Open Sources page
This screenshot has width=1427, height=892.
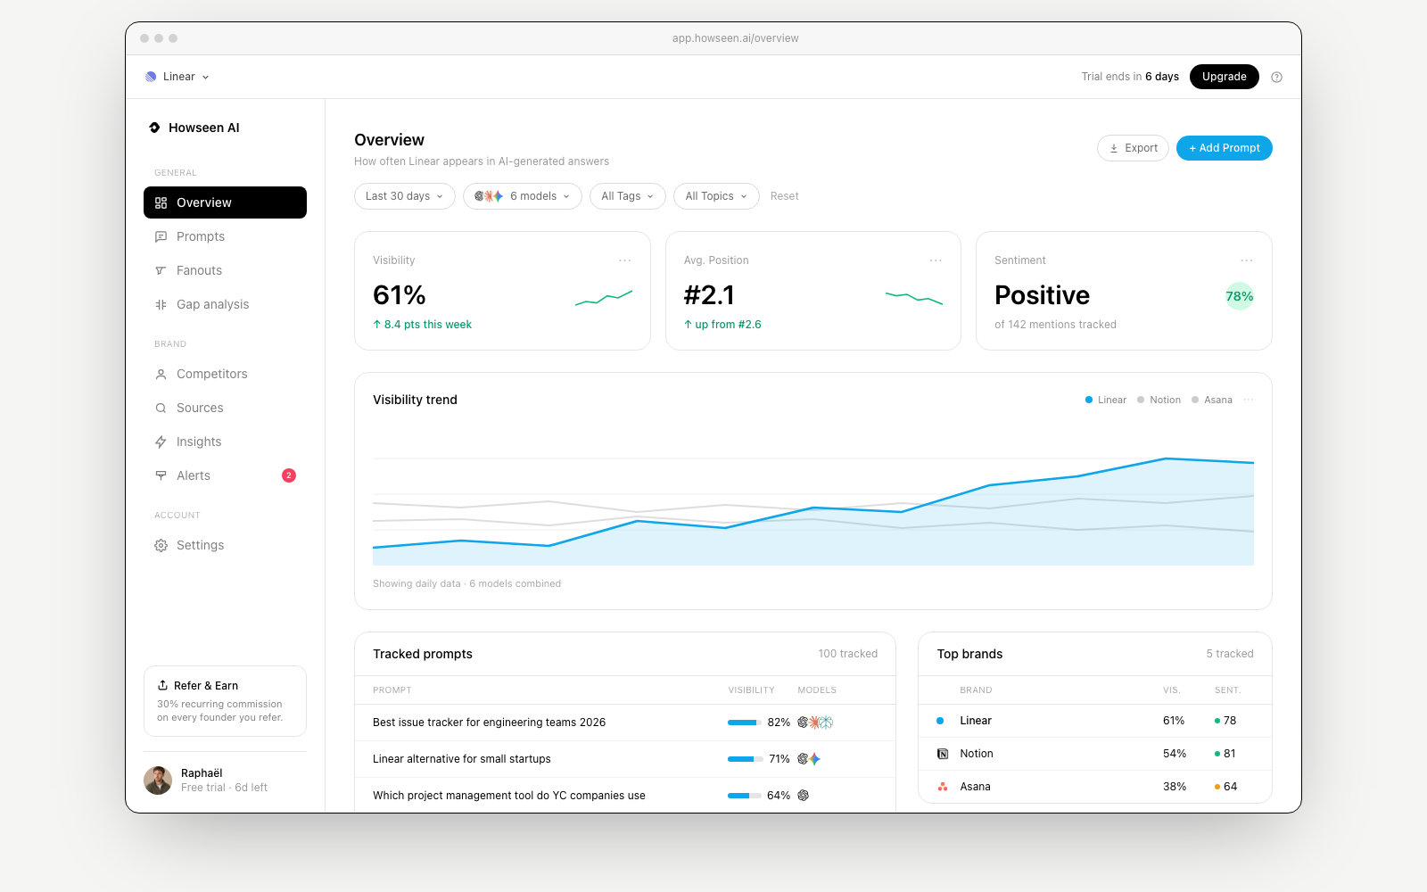coord(225,408)
